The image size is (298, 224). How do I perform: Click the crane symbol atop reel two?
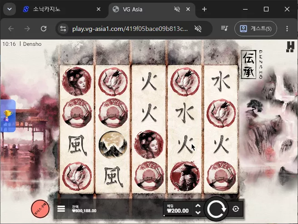pyautogui.click(x=113, y=81)
